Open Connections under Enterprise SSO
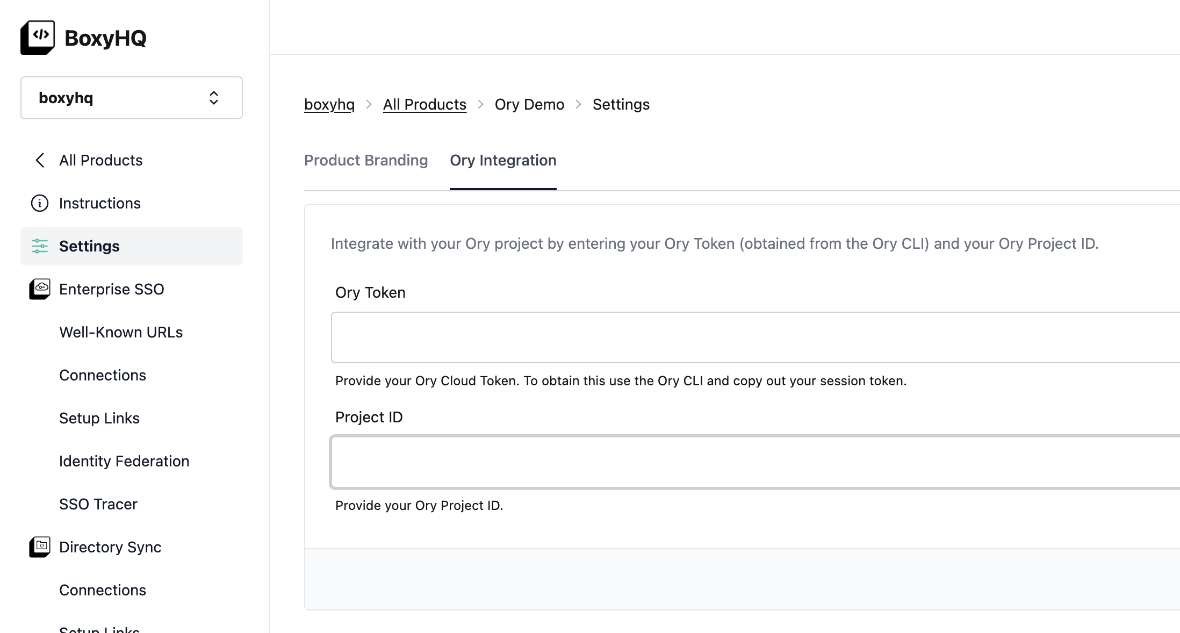This screenshot has height=633, width=1180. (x=103, y=375)
